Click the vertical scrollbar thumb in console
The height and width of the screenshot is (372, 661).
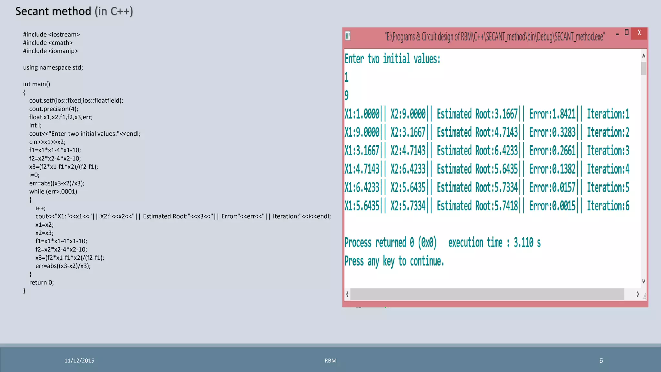(644, 68)
